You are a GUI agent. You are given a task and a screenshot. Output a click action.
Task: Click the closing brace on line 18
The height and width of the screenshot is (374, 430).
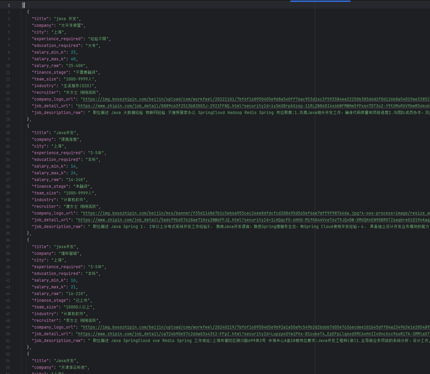click(x=28, y=119)
